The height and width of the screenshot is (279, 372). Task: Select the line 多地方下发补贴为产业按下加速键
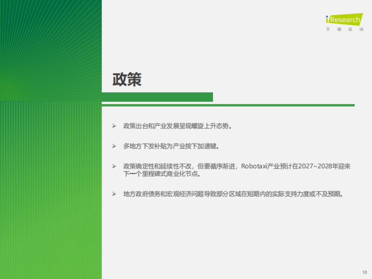point(171,146)
